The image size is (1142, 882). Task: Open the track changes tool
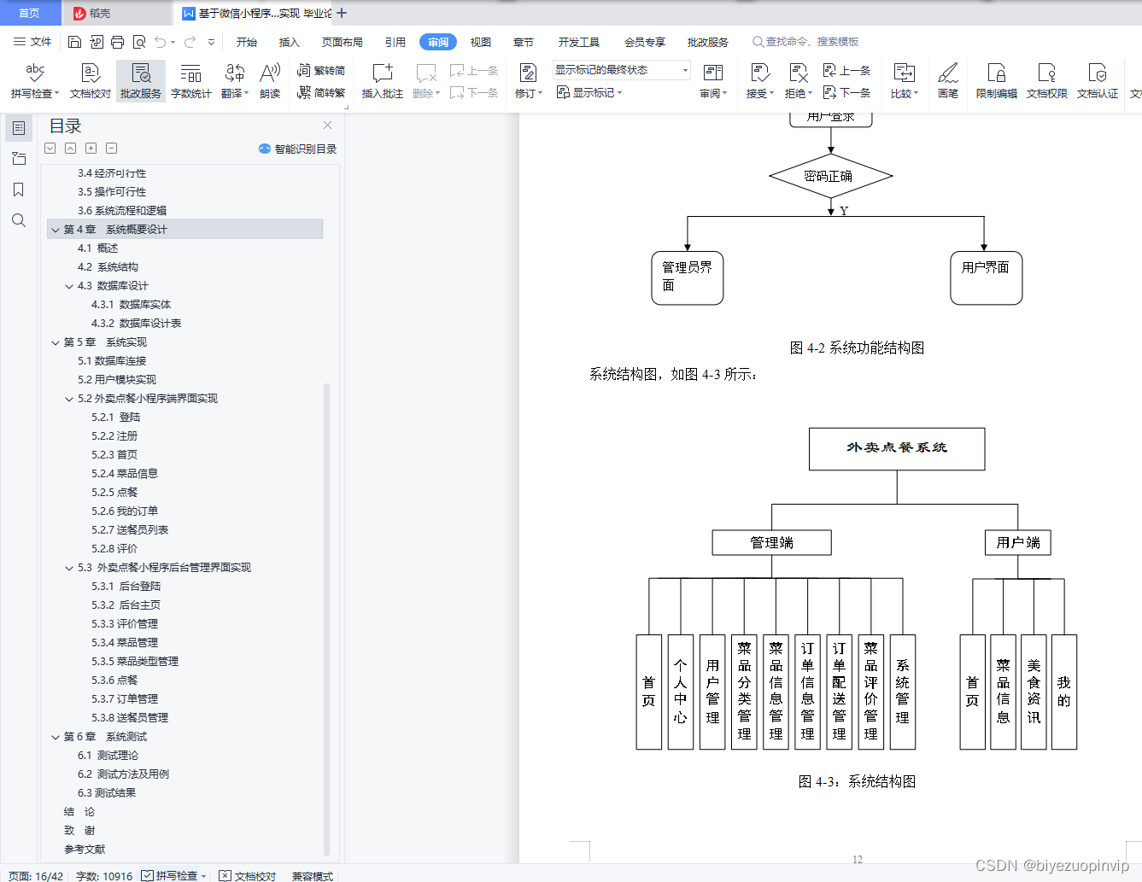[x=528, y=81]
